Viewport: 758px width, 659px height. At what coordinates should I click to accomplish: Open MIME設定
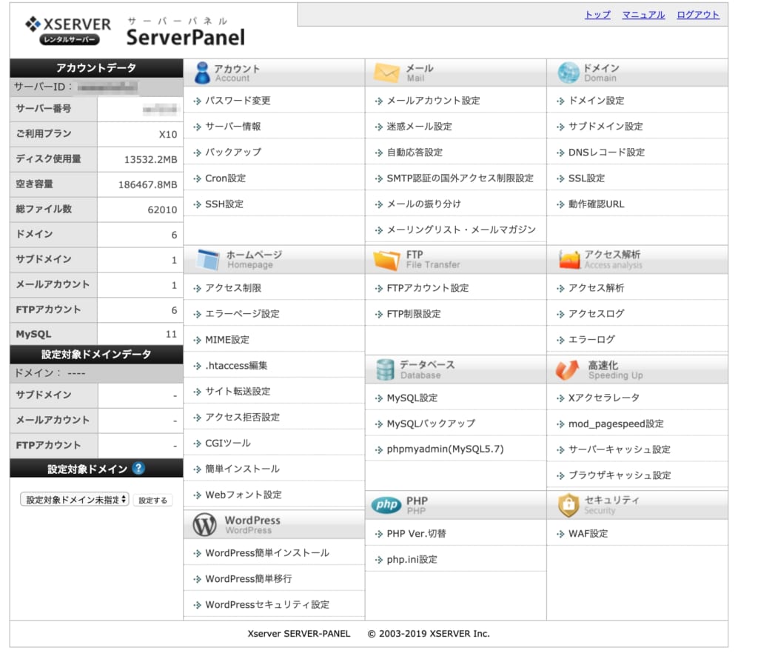click(227, 340)
